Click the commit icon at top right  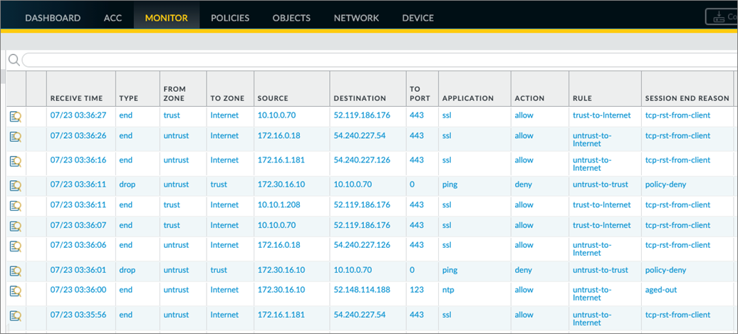(x=721, y=17)
